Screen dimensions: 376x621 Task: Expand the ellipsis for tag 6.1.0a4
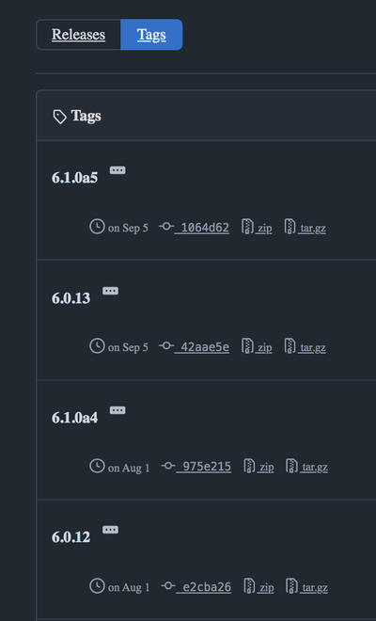pos(117,410)
